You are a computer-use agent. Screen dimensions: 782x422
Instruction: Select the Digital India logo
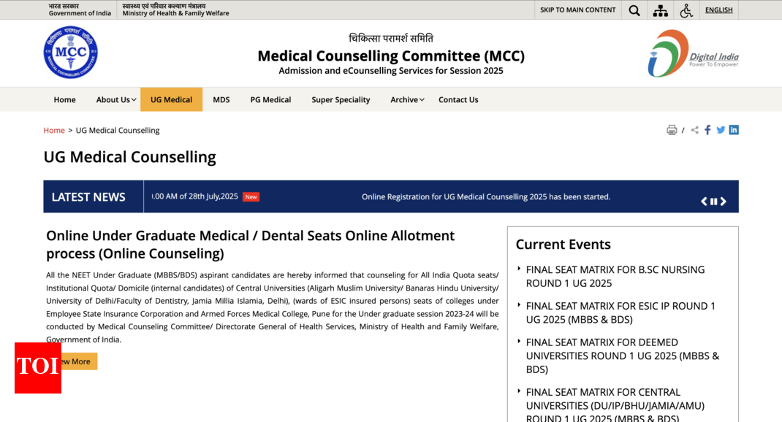coord(693,53)
